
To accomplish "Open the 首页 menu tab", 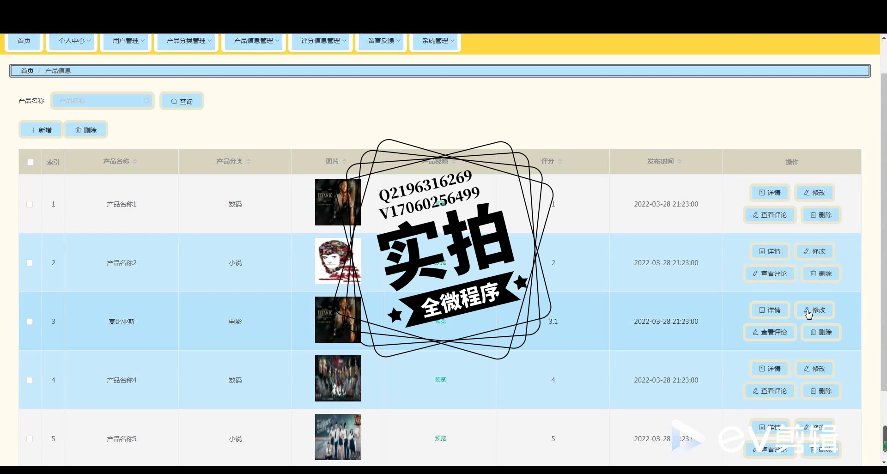I will (24, 41).
